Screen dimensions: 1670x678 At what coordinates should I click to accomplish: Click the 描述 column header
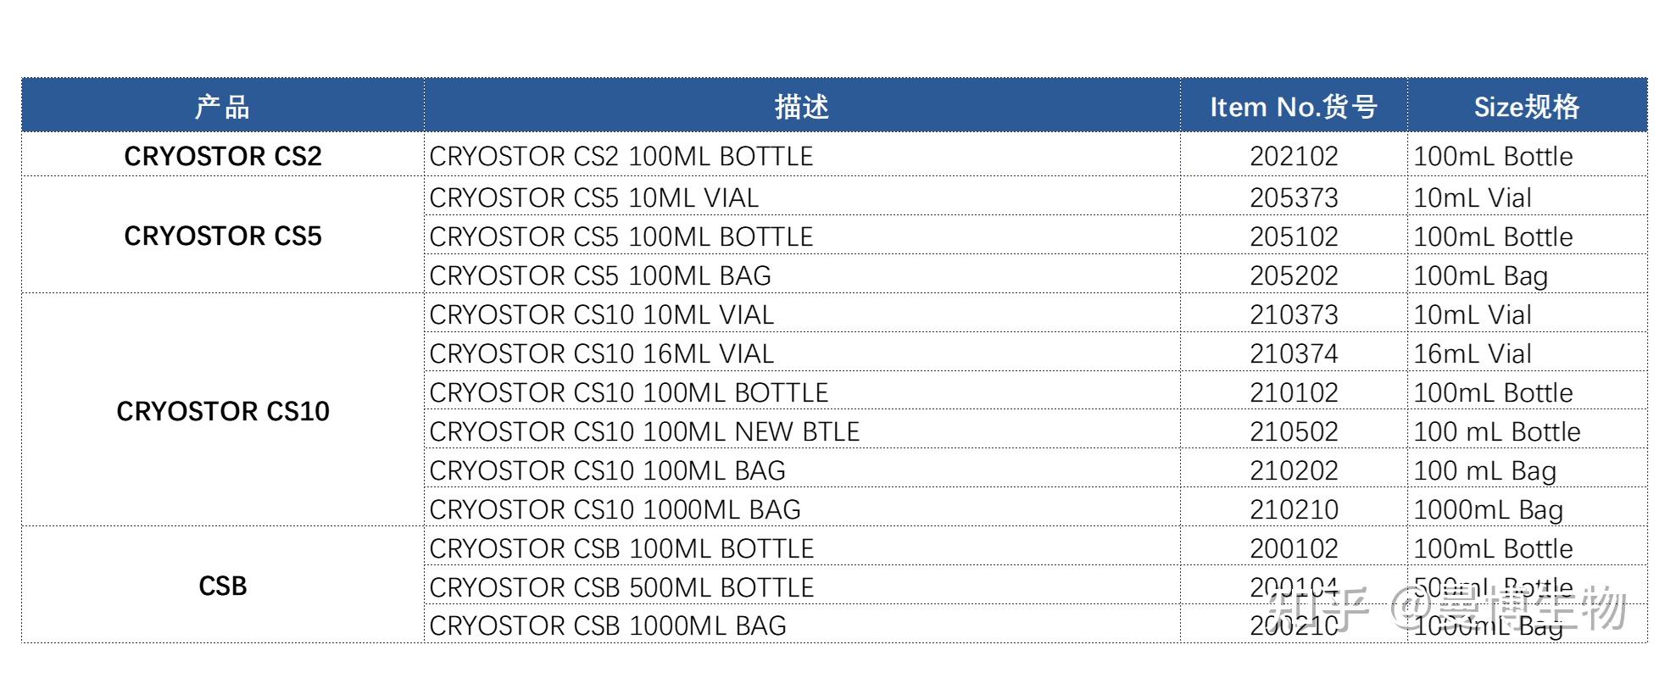[801, 107]
